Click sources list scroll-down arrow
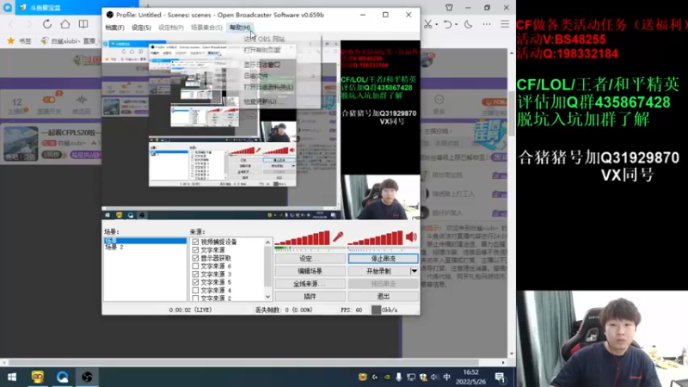 tap(267, 297)
